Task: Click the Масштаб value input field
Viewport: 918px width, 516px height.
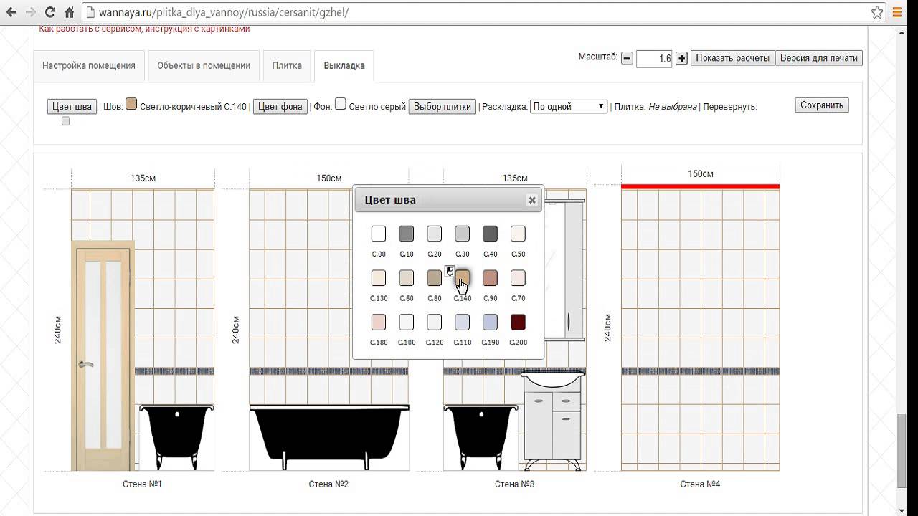Action: click(x=654, y=59)
